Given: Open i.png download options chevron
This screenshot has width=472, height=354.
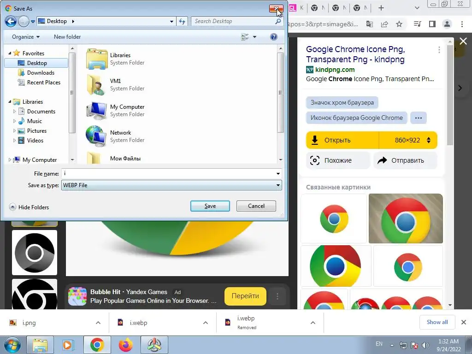Looking at the screenshot, I should (x=98, y=323).
